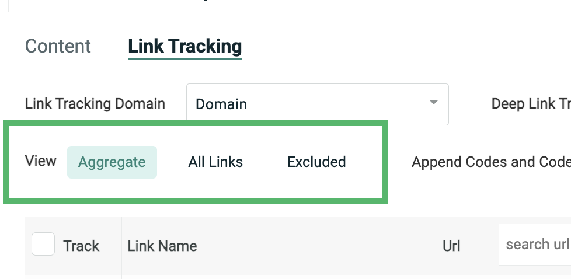Click the Append Codes and Codes option
Viewport: 571px width, 279px height.
coord(490,162)
